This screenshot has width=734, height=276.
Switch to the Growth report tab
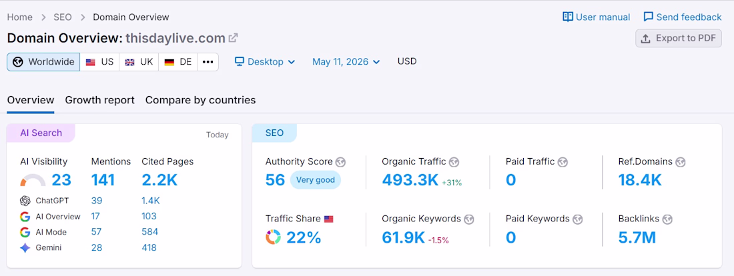99,100
